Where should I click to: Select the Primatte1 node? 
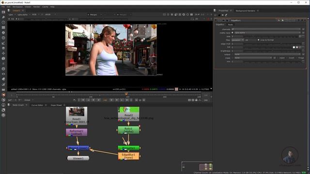point(128,148)
